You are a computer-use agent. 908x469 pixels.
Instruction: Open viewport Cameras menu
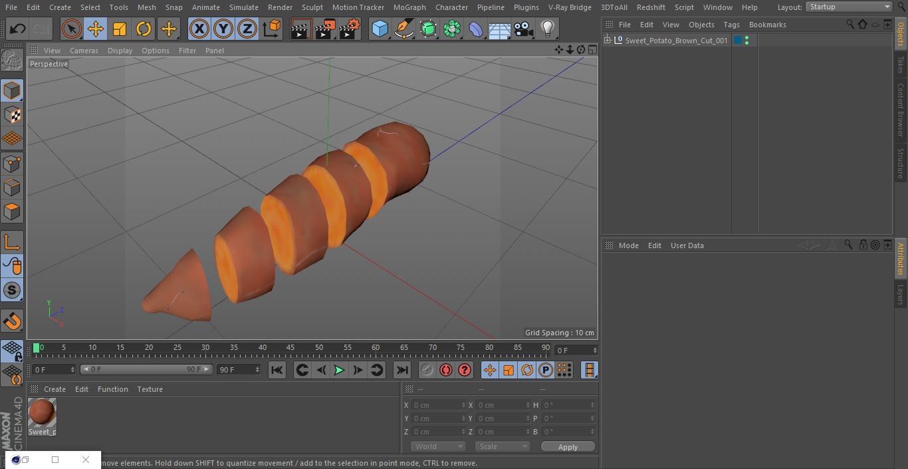(84, 51)
